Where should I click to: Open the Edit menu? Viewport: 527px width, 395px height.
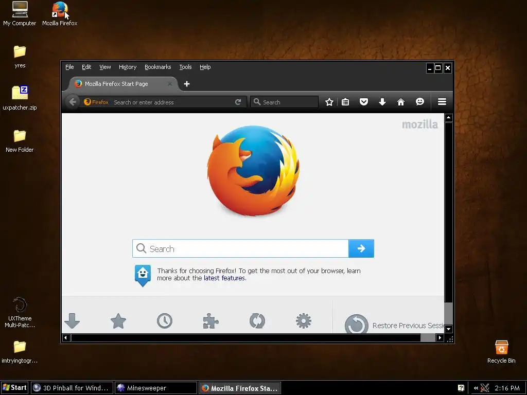[x=86, y=67]
